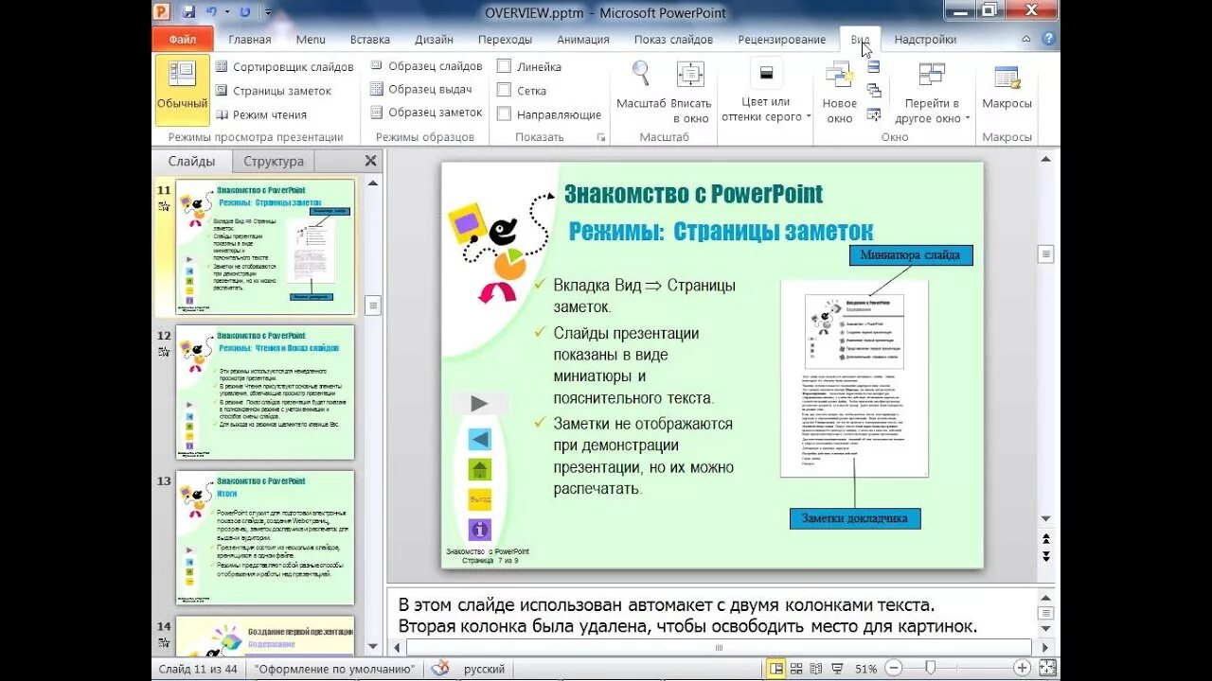
Task: Open Образец заметок notes master
Action: coord(426,112)
